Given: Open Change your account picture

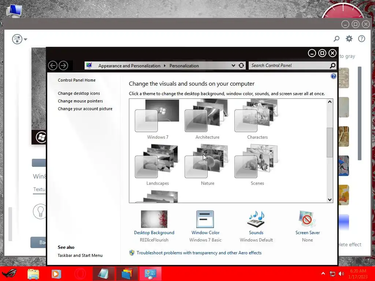Looking at the screenshot, I should [x=85, y=109].
